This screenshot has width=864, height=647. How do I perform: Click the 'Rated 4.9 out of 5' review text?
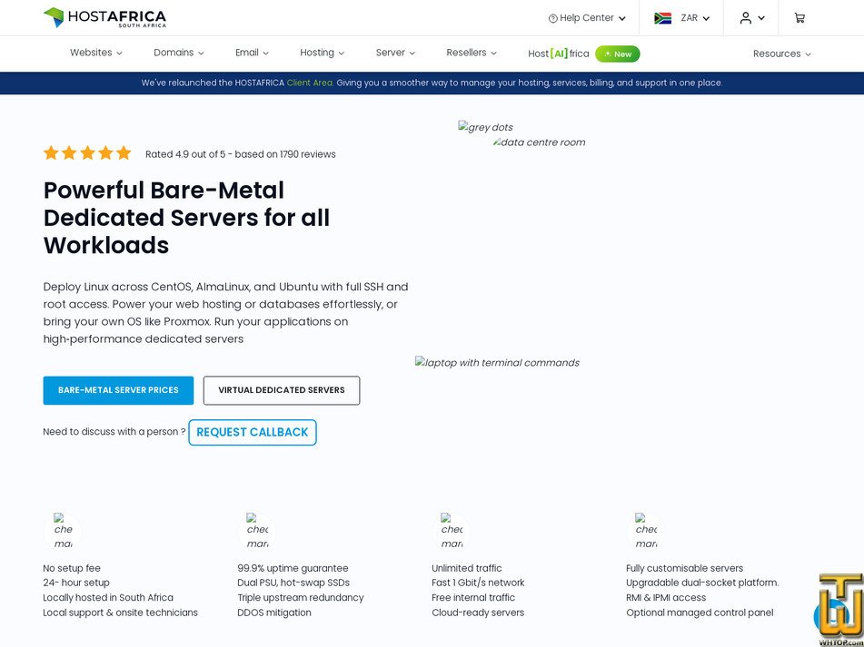coord(240,154)
